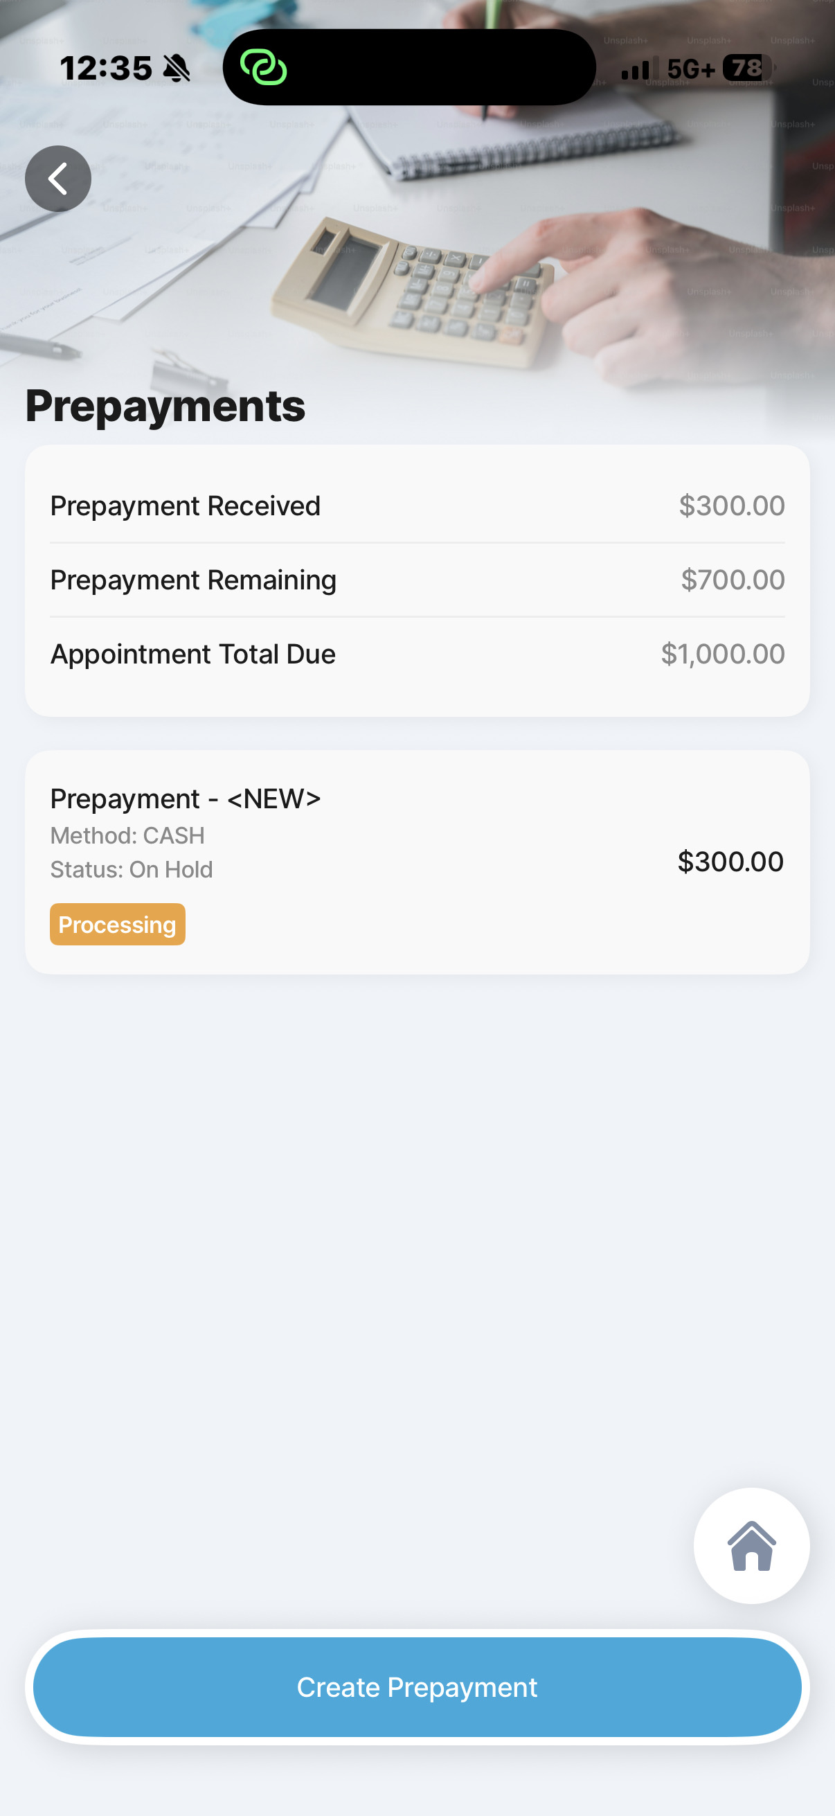Tap the $1,000.00 total due amount
Screen dimensions: 835x1816
pyautogui.click(x=722, y=655)
